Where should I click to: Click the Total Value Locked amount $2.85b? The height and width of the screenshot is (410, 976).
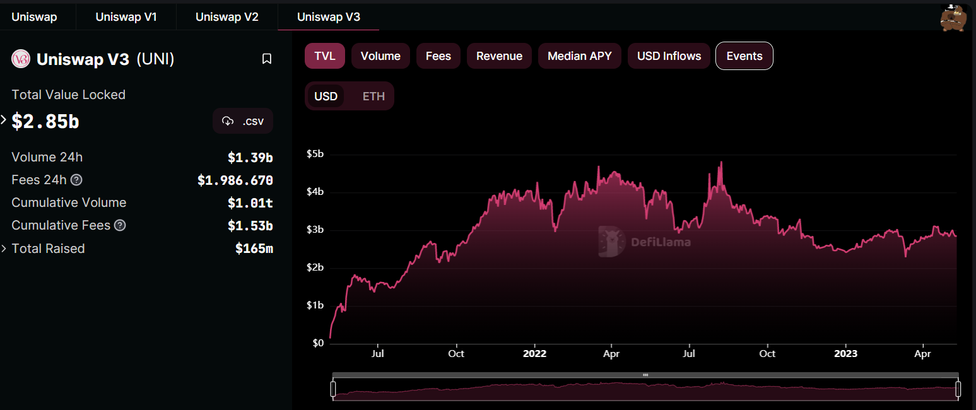click(45, 121)
